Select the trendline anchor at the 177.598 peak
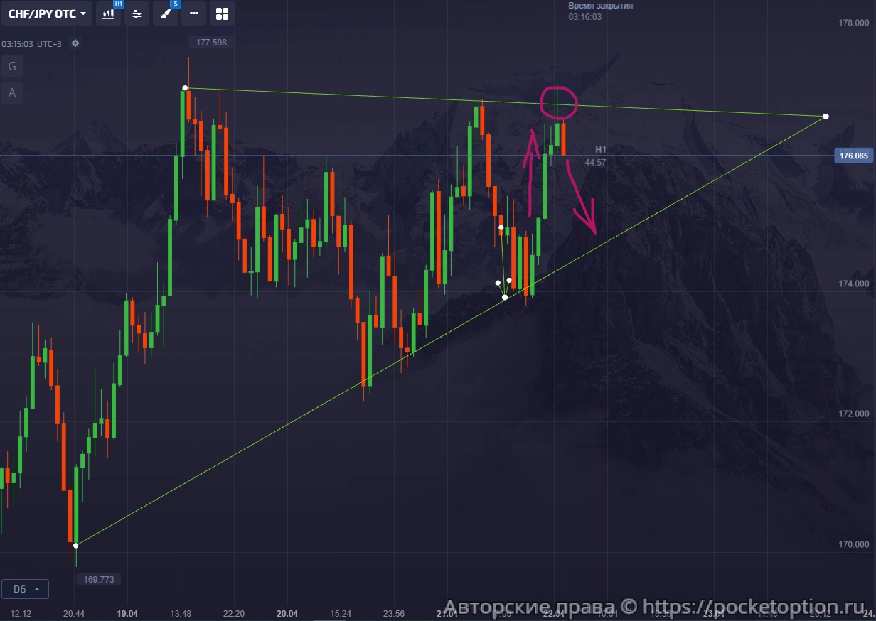 [x=185, y=88]
